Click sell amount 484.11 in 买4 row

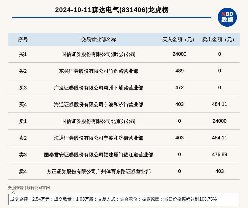[x=220, y=104]
